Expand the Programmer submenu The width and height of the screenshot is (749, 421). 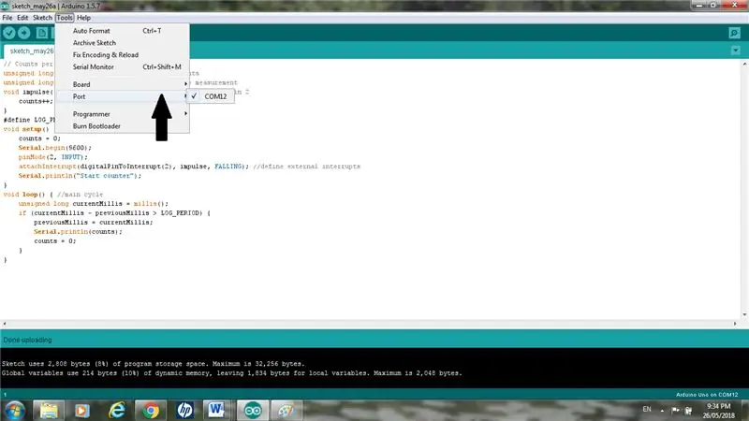(123, 114)
